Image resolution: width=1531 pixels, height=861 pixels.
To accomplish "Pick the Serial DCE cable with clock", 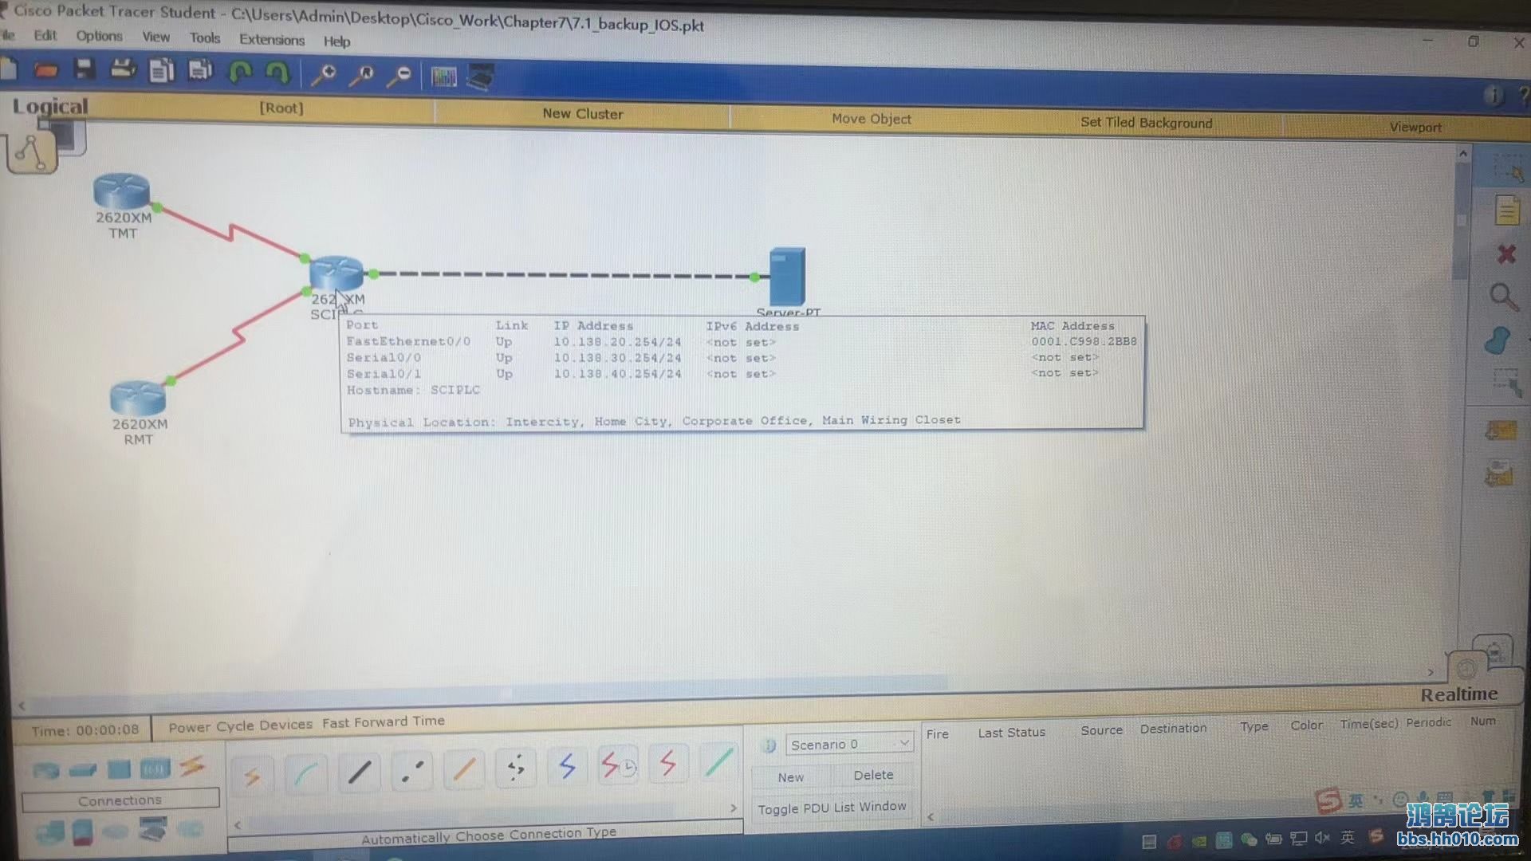I will pos(618,765).
